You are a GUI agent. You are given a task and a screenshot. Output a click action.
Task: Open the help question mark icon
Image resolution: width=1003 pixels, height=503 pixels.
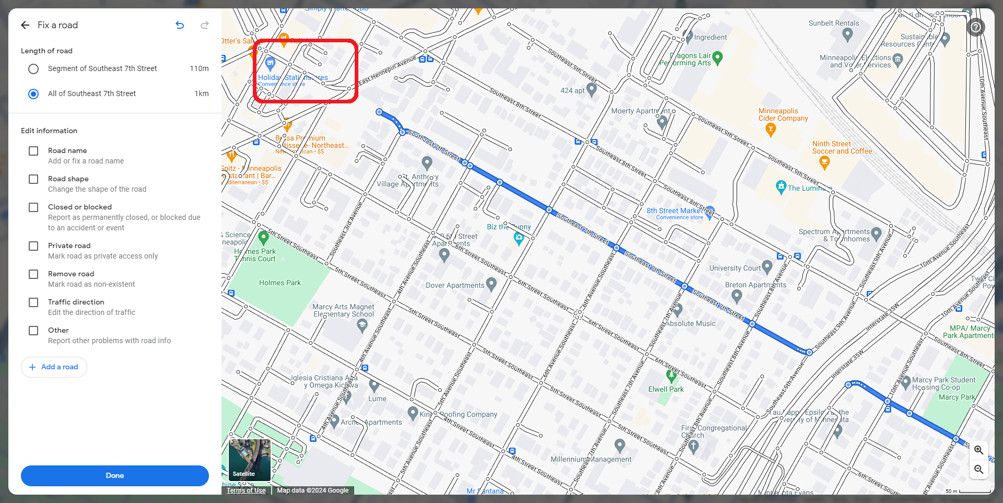coord(976,27)
